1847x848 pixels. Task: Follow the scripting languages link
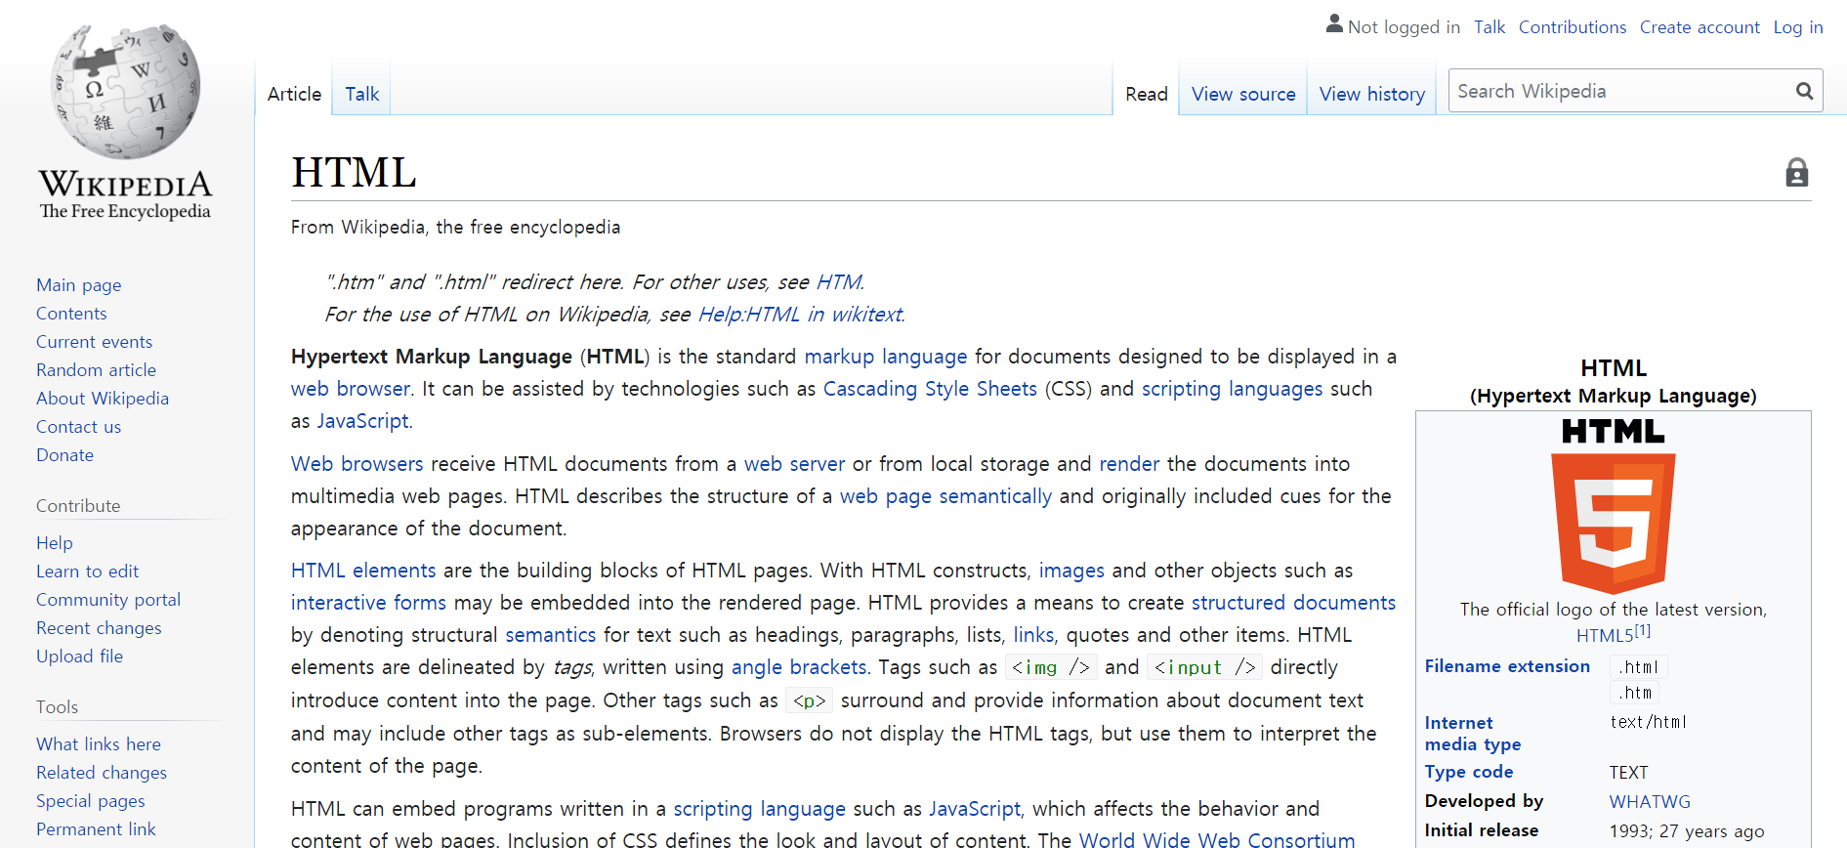[1233, 389]
